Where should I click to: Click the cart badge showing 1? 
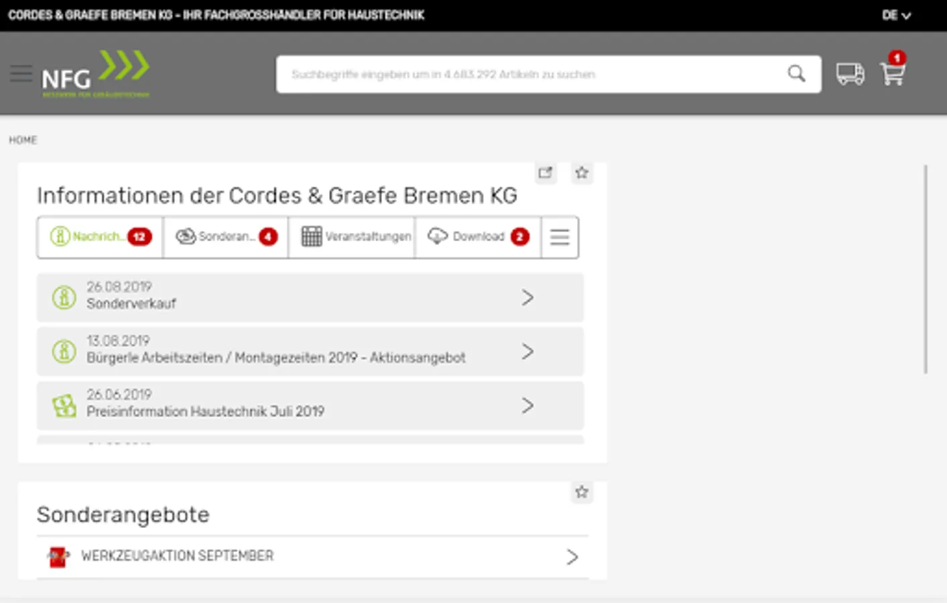pyautogui.click(x=897, y=58)
